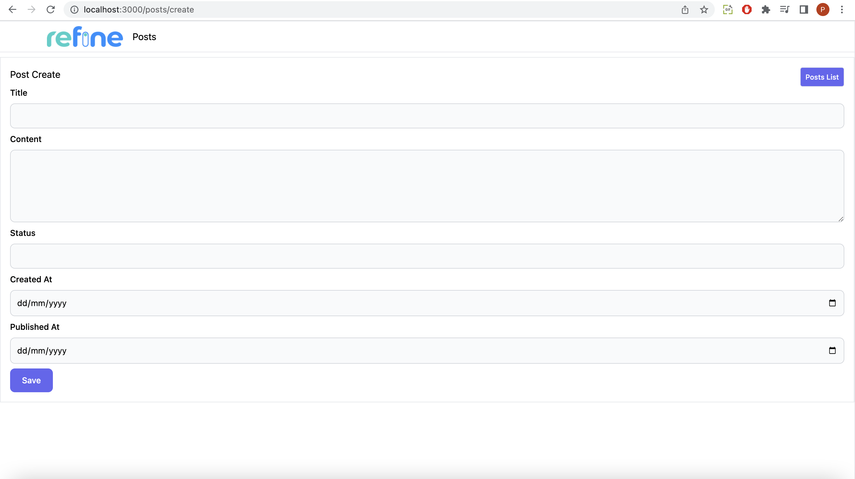Open the media controls playlist icon
855x479 pixels.
tap(785, 10)
